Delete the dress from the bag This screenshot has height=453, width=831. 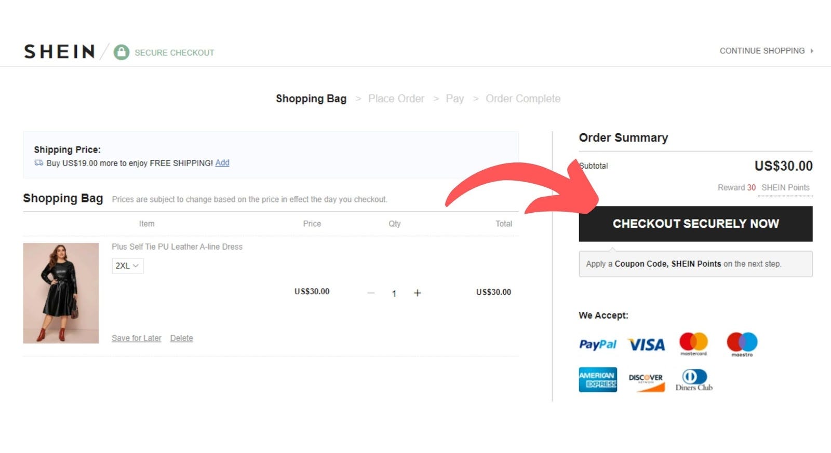181,338
